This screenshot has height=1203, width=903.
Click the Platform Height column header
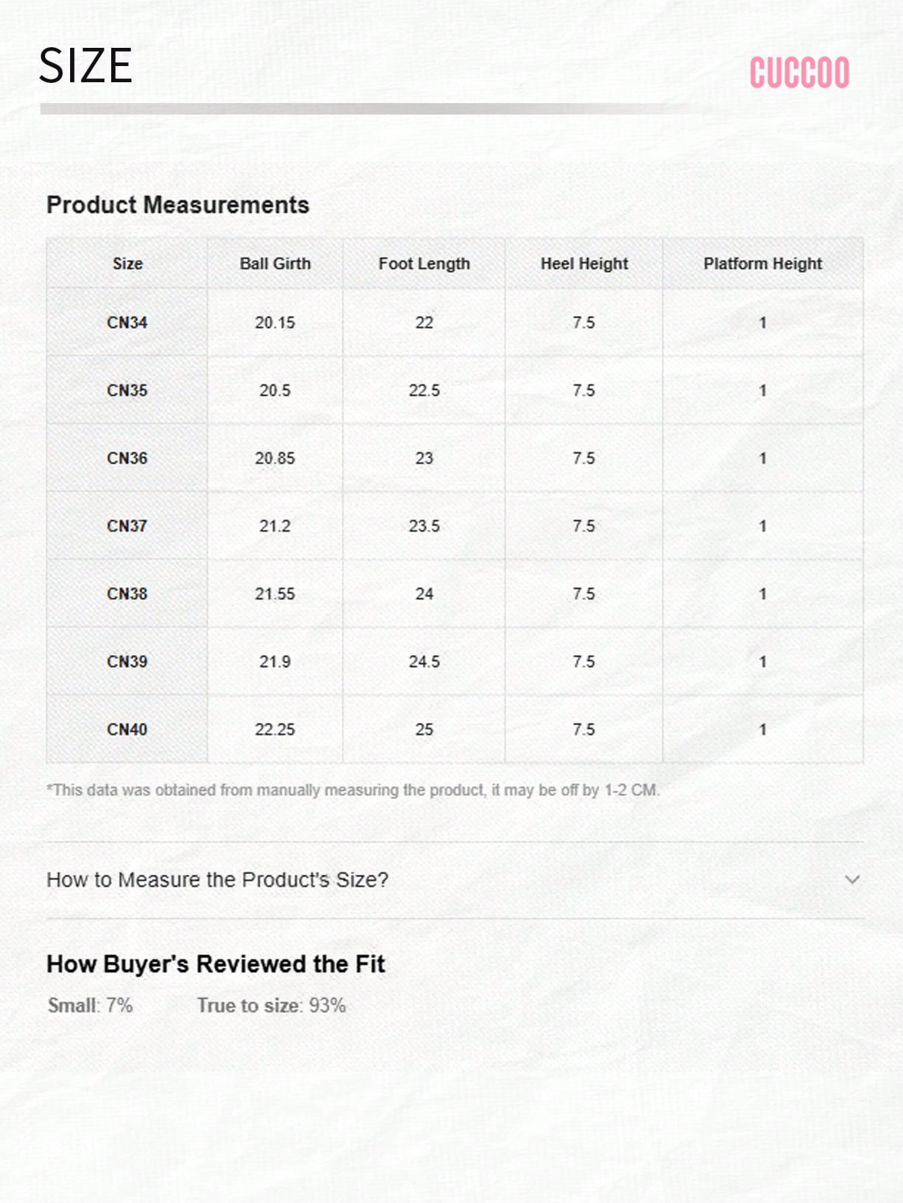(763, 264)
